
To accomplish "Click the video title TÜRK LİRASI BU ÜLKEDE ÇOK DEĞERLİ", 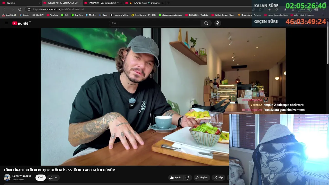I will click(x=59, y=170).
